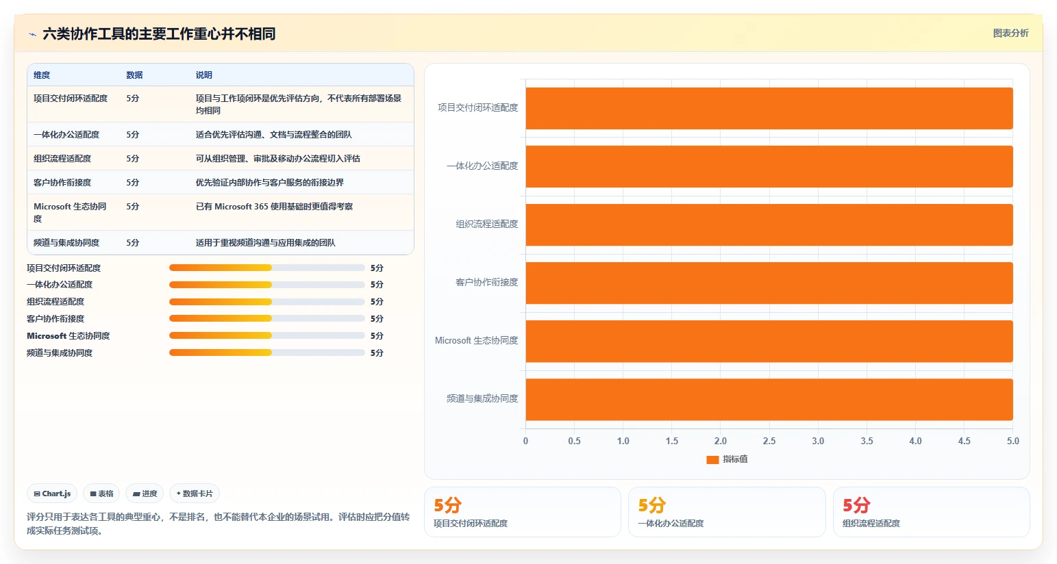The height and width of the screenshot is (564, 1057).
Task: Click the 一体化办公适配度 data card
Action: 727,512
